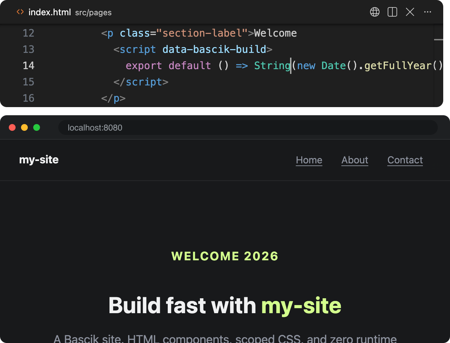Image resolution: width=450 pixels, height=343 pixels.
Task: Open the my-site logo link
Action: click(39, 160)
